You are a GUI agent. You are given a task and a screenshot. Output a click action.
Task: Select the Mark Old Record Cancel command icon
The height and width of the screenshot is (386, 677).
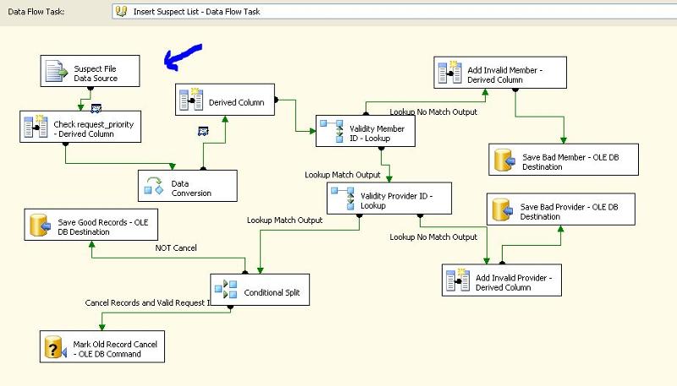pyautogui.click(x=56, y=349)
